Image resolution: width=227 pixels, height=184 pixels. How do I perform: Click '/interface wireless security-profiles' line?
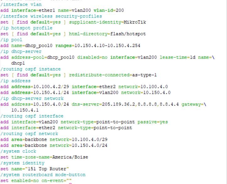pyautogui.click(x=51, y=16)
